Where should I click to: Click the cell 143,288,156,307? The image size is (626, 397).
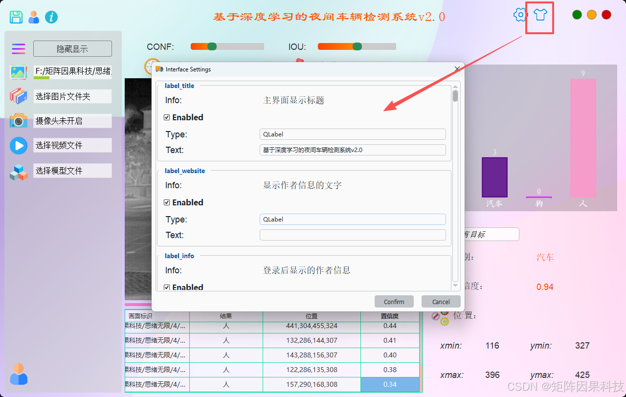[312, 355]
